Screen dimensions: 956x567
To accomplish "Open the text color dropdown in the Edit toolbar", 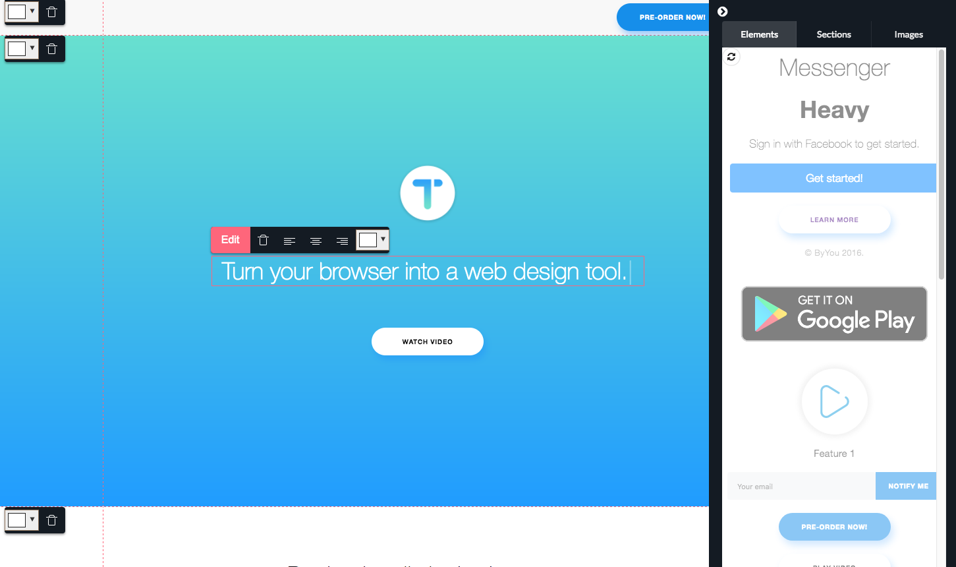I will coord(382,240).
